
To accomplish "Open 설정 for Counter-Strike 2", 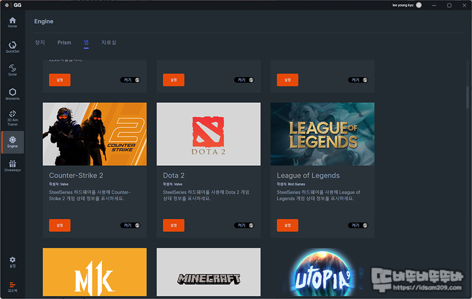I will (x=60, y=225).
